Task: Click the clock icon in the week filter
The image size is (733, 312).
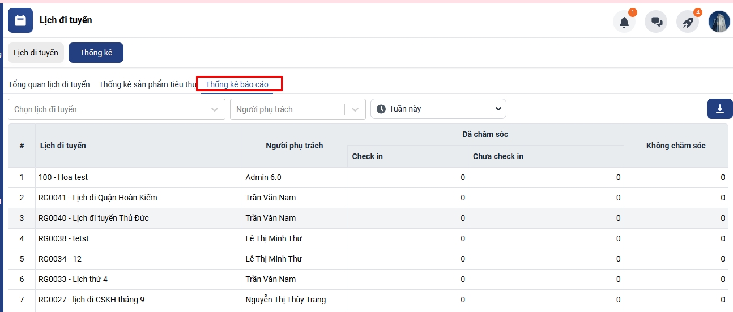Action: [381, 109]
